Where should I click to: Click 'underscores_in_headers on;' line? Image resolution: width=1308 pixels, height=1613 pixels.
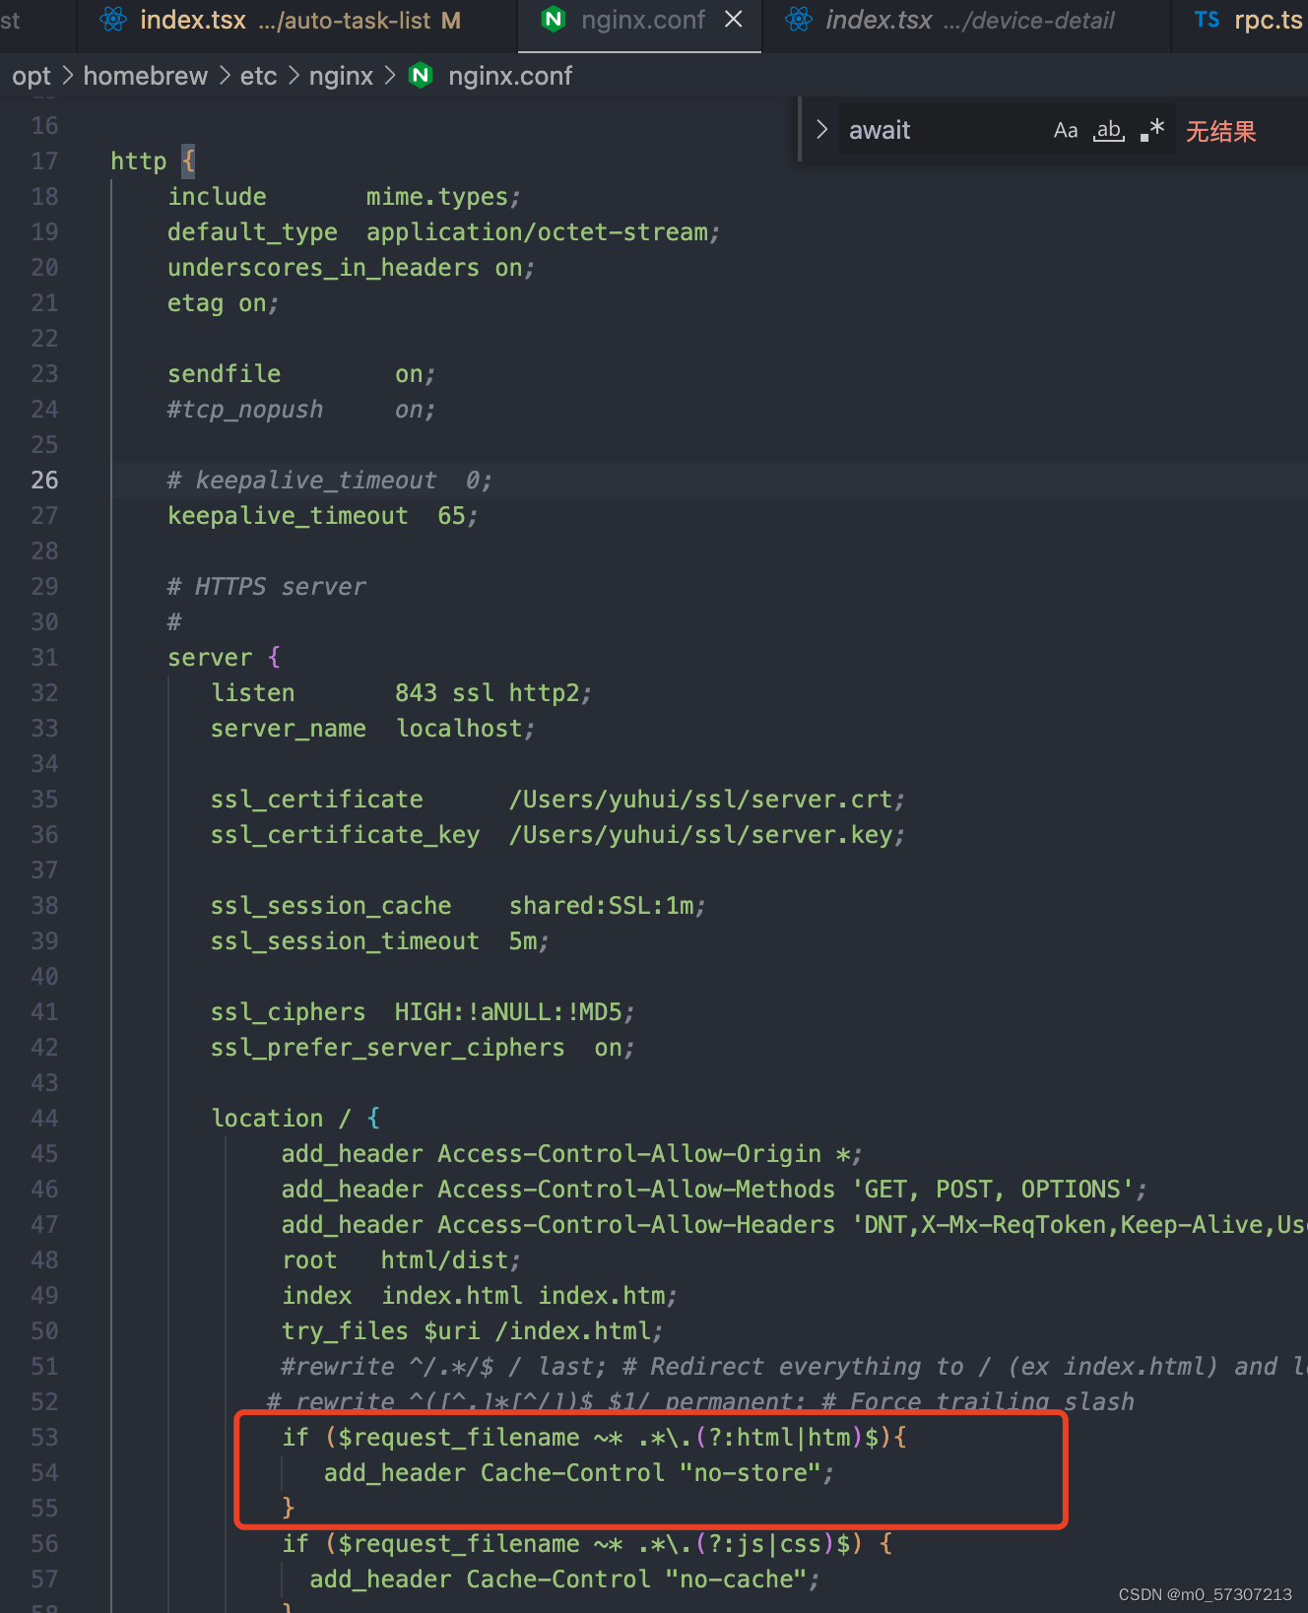351,268
